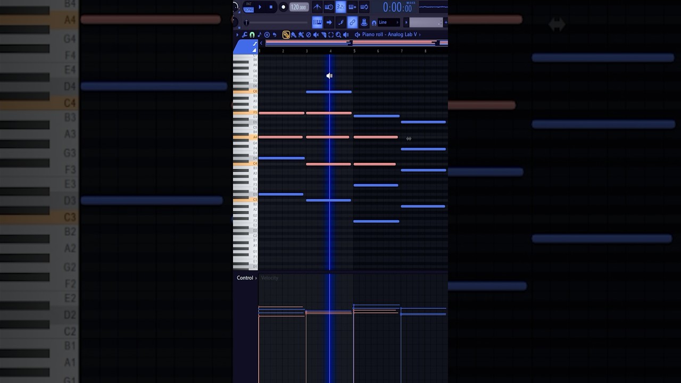Select the Mute tool

click(x=316, y=35)
